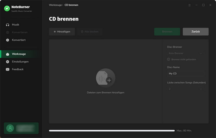Click the headphones icon beside Musik
This screenshot has height=138, width=216.
pos(8,25)
